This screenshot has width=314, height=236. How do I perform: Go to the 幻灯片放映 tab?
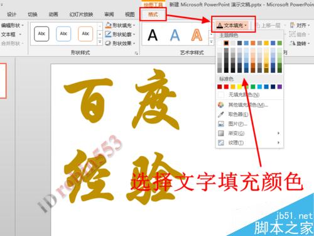[81, 14]
